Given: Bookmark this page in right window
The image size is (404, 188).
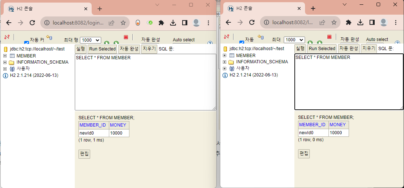Looking at the screenshot, I should (x=334, y=23).
